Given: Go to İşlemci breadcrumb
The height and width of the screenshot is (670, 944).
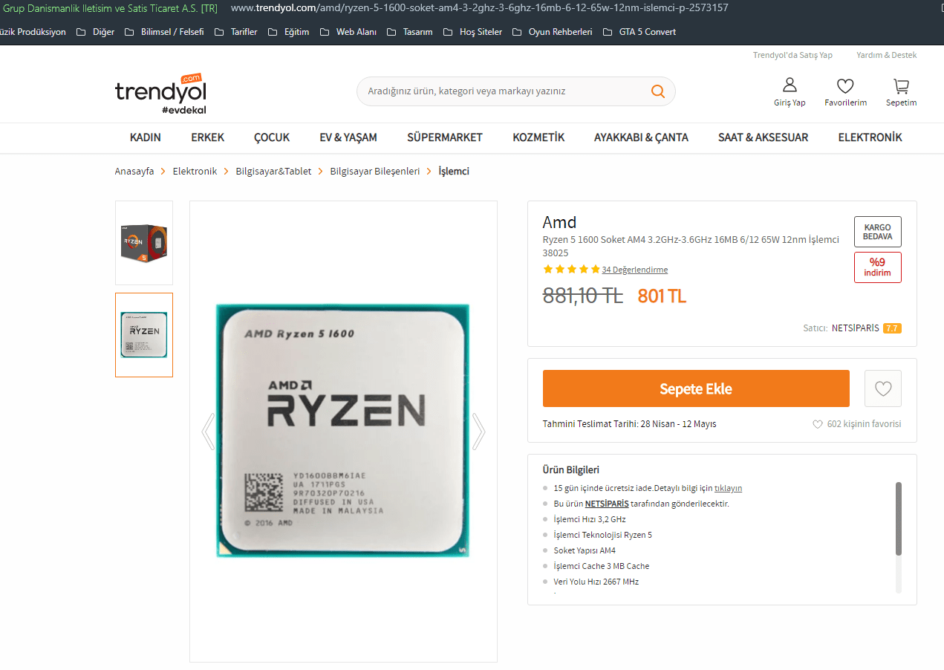Looking at the screenshot, I should 454,172.
